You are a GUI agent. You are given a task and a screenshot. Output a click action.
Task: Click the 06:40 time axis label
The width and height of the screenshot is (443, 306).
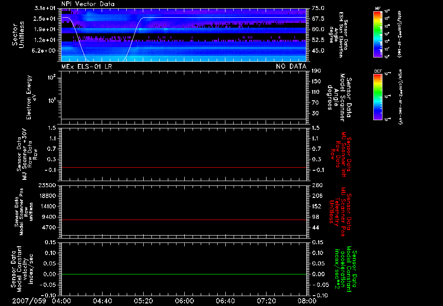click(x=225, y=301)
